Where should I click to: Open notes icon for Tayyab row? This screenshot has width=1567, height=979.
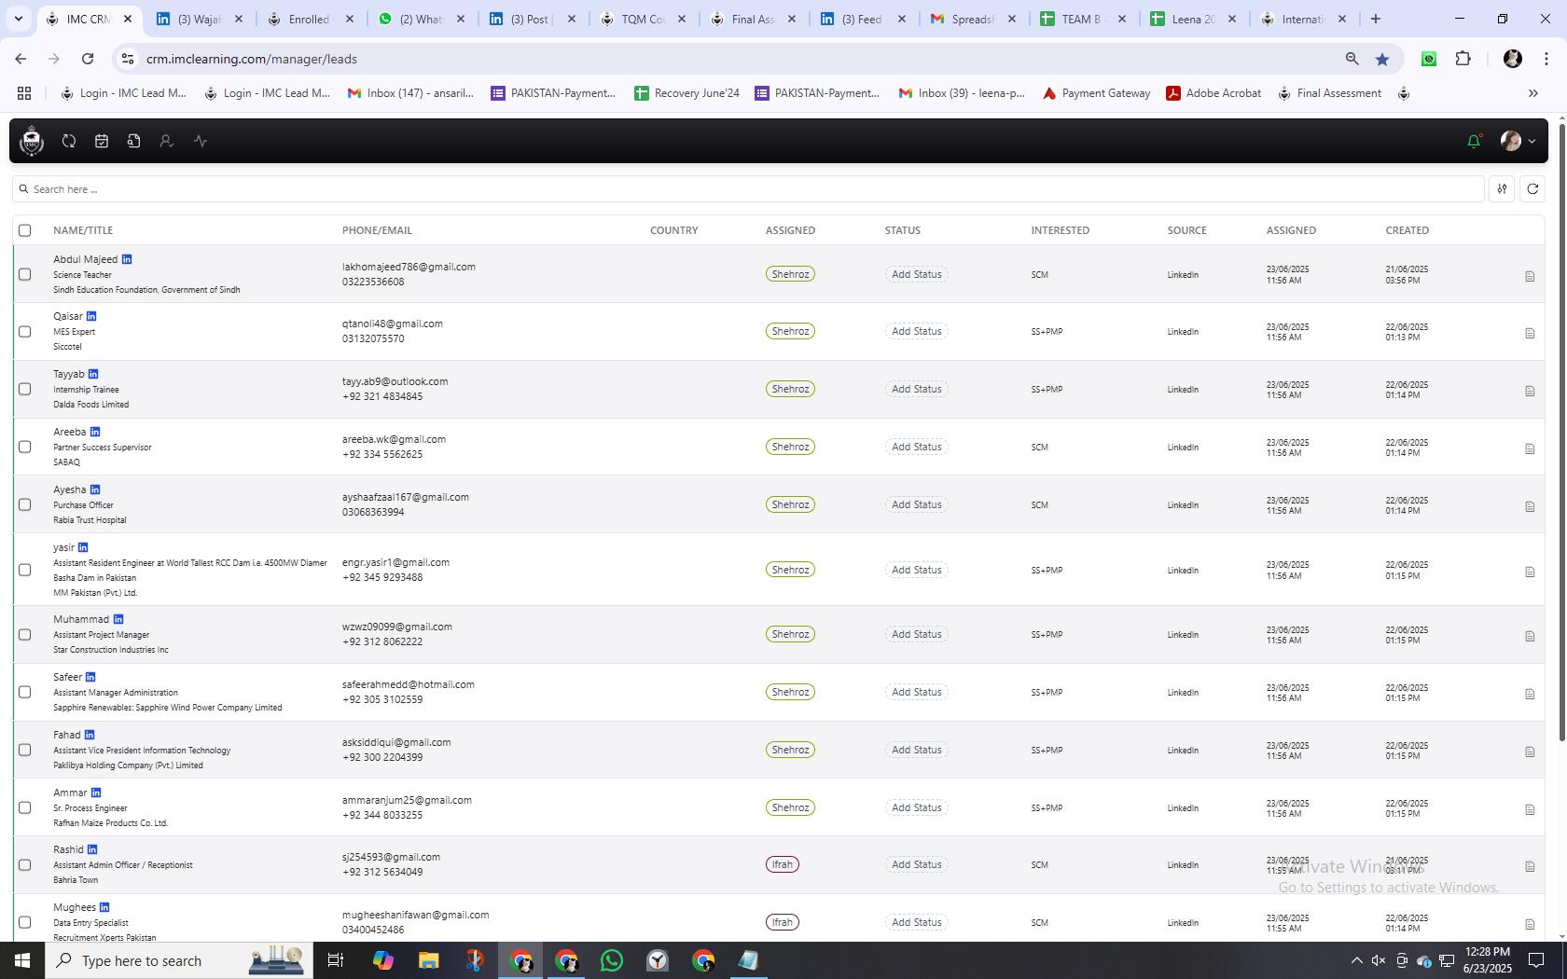[x=1530, y=391]
